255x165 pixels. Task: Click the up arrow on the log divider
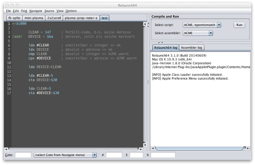159,43
